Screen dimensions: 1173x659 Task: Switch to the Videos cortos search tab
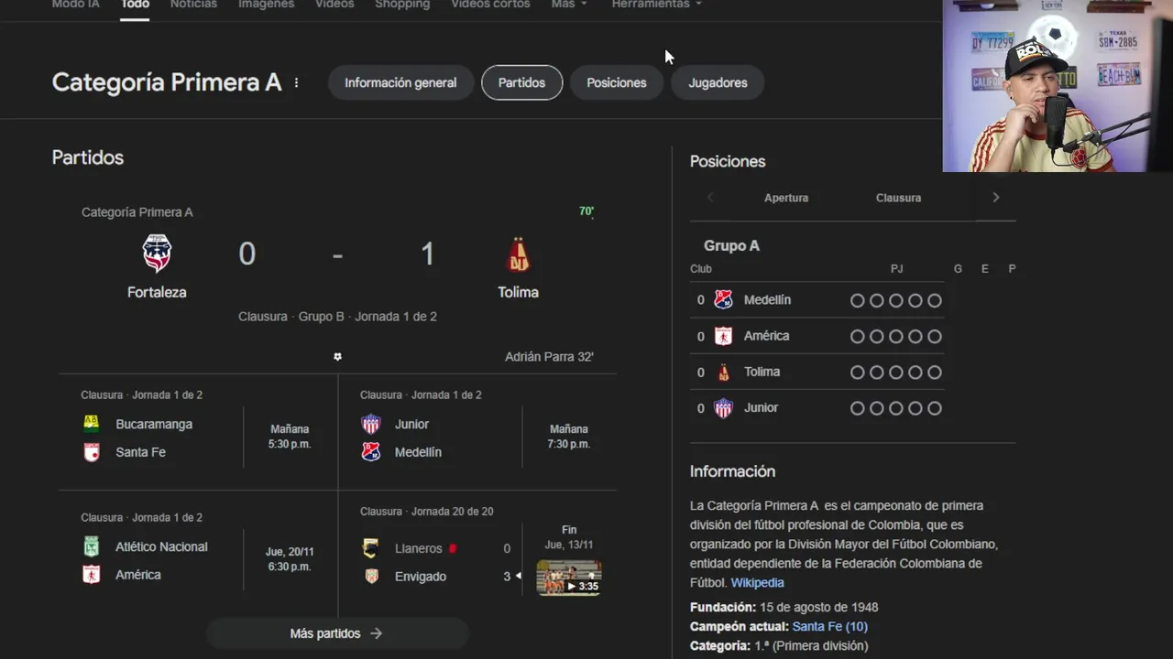[490, 5]
